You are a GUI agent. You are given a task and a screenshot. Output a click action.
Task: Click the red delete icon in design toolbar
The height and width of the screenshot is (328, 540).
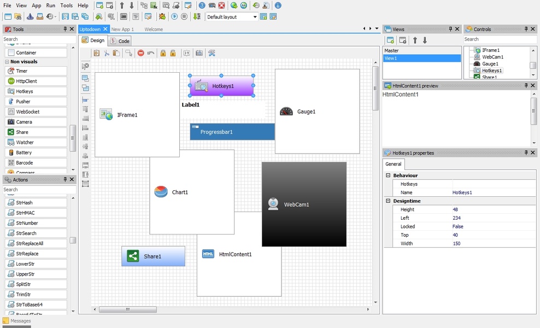pos(140,53)
